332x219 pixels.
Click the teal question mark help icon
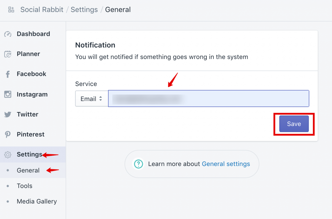[x=139, y=164]
